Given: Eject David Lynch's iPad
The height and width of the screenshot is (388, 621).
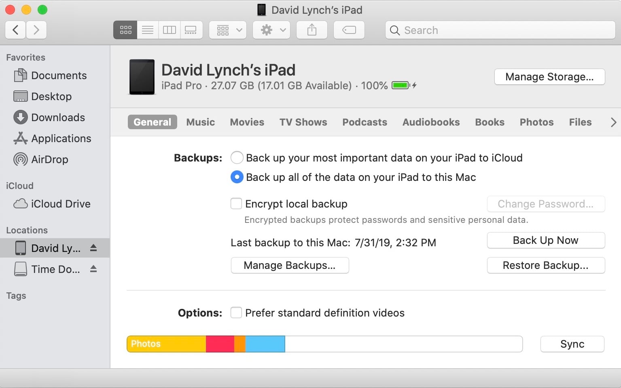Looking at the screenshot, I should [x=94, y=248].
